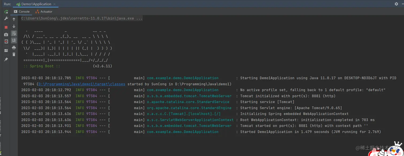404x156 pixels.
Task: Click logger name o.apache.catalina.core.StandardService
Action: point(188,102)
